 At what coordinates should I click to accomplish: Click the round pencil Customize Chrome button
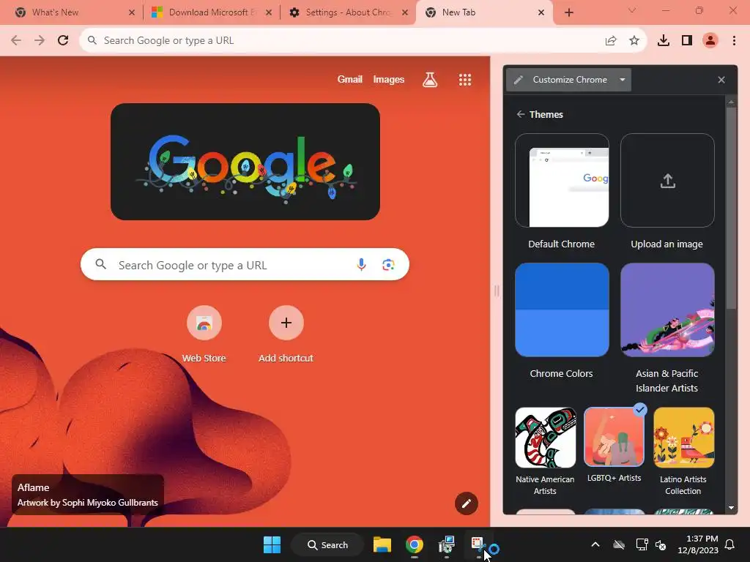(467, 503)
